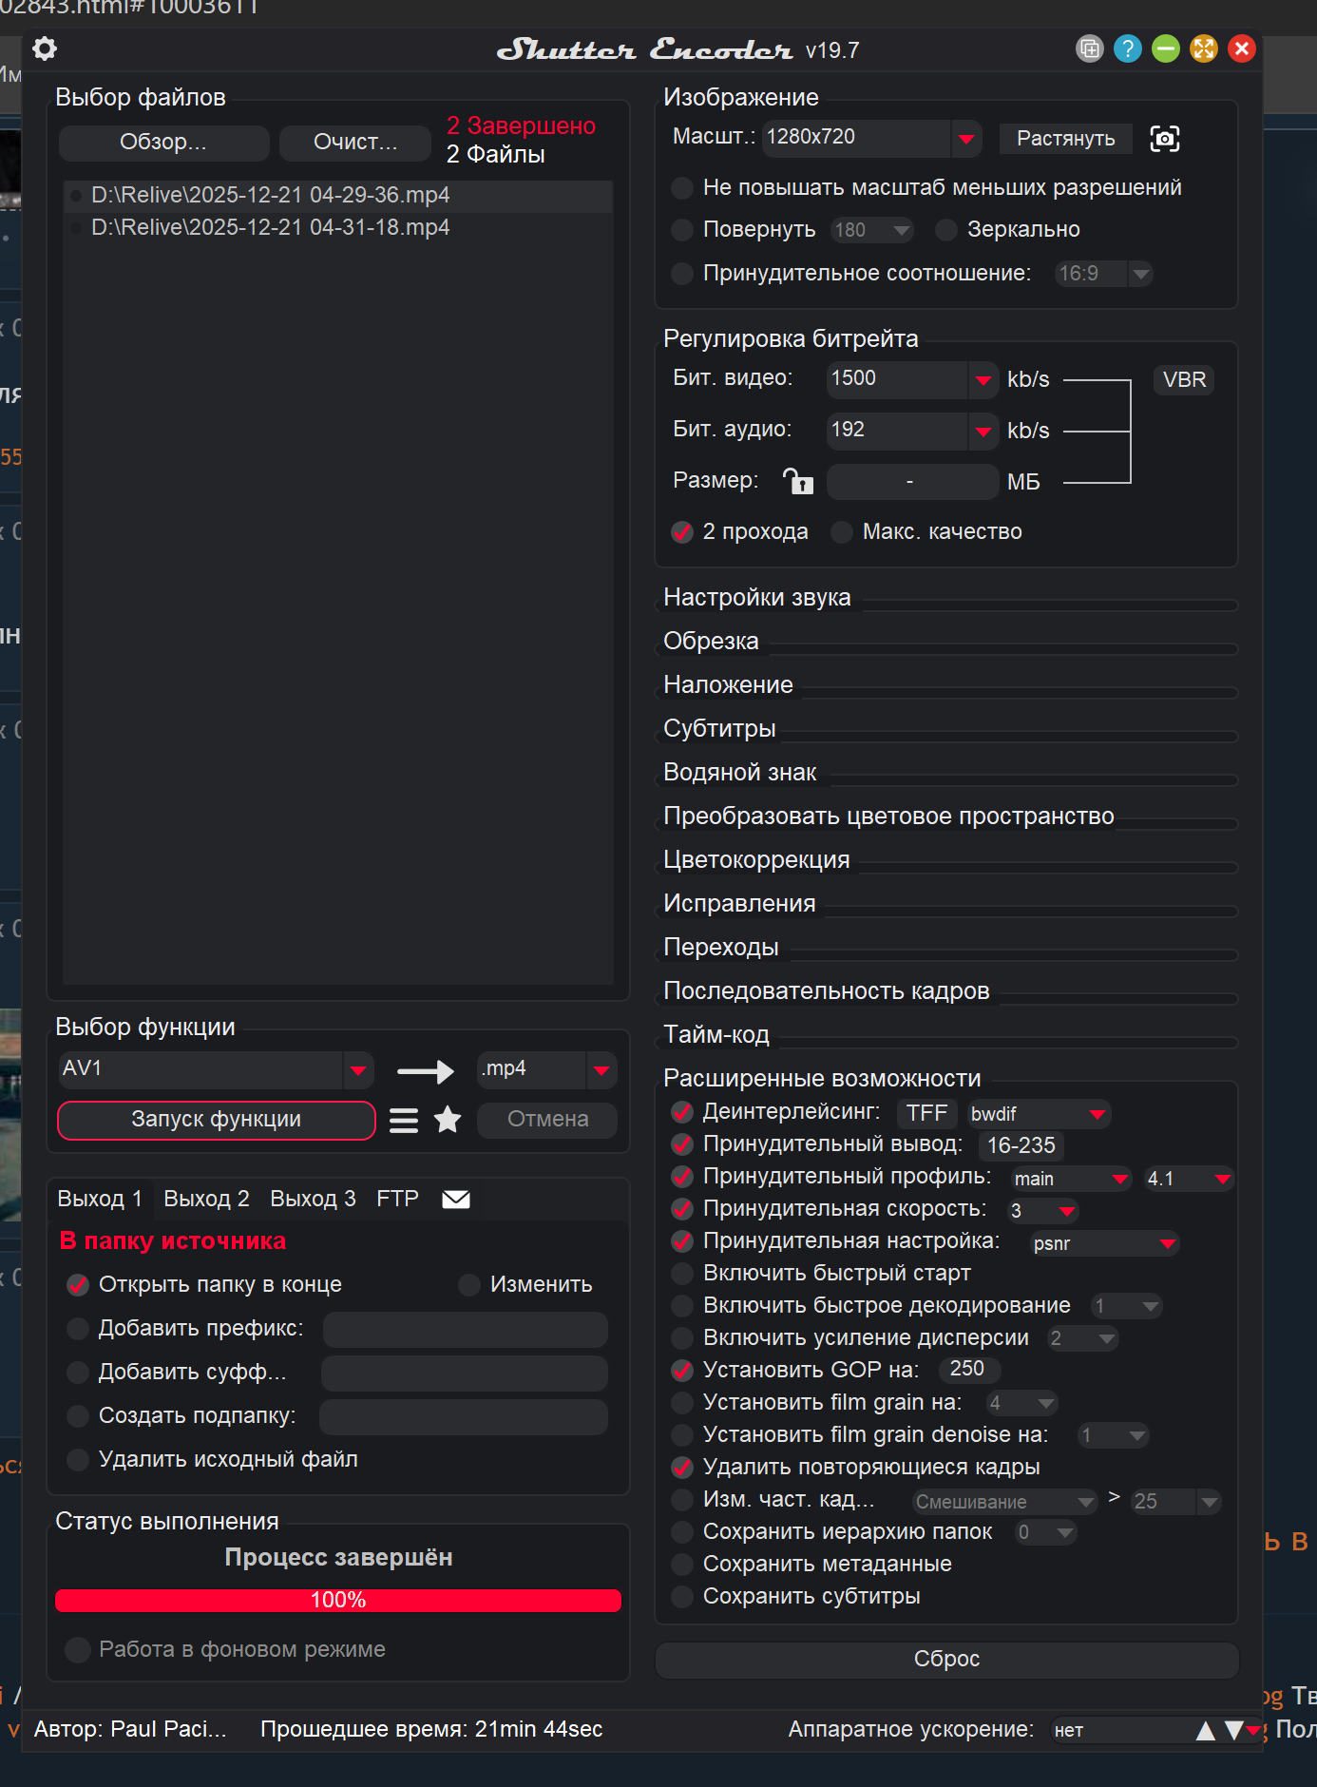Open the video bitrate 1500 dropdown

point(983,380)
